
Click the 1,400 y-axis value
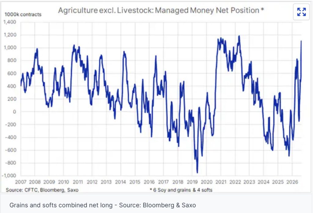click(10, 22)
